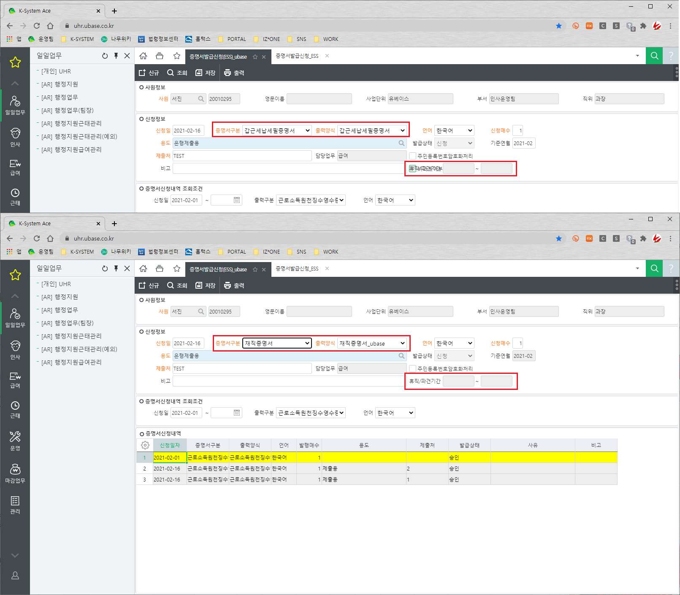Open 운영 tools icon in bottom window sidebar

pyautogui.click(x=15, y=441)
